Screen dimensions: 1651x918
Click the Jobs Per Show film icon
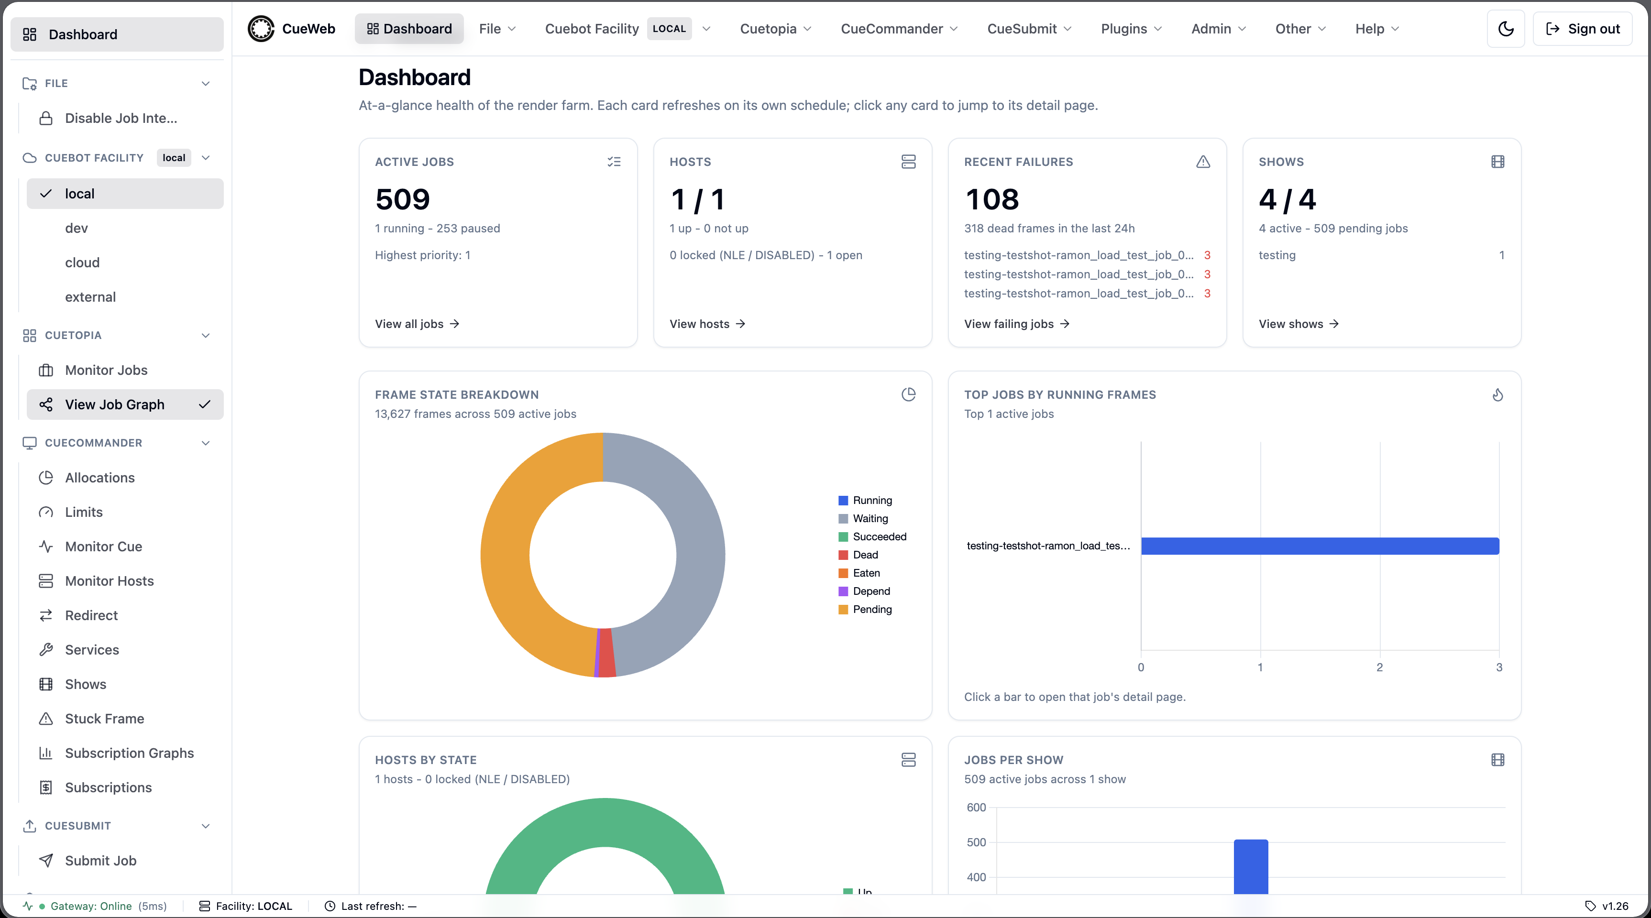[1498, 760]
